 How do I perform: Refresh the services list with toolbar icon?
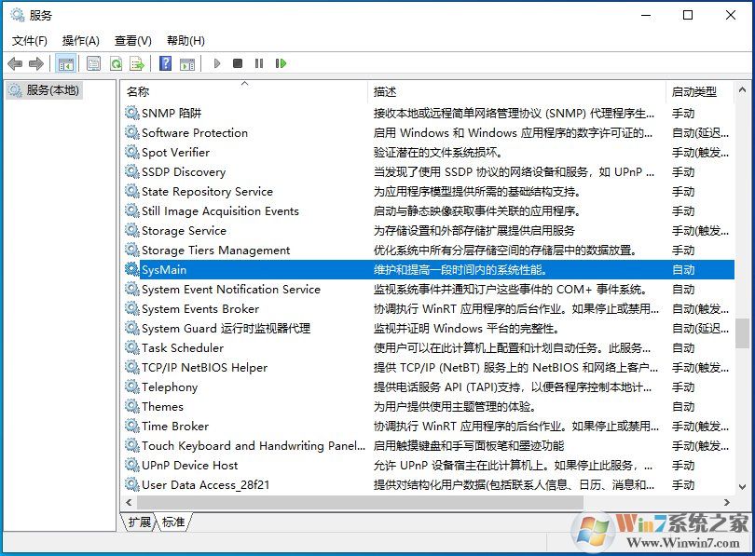[116, 63]
